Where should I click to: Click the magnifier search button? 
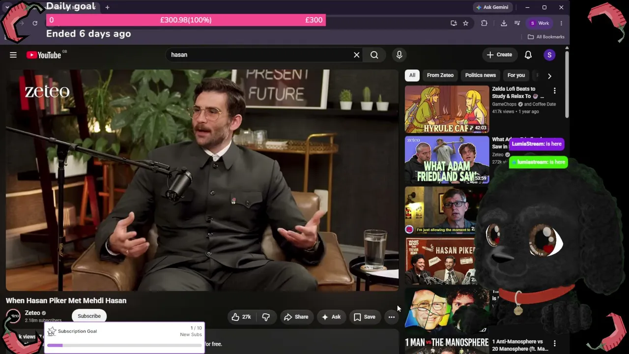coord(374,55)
